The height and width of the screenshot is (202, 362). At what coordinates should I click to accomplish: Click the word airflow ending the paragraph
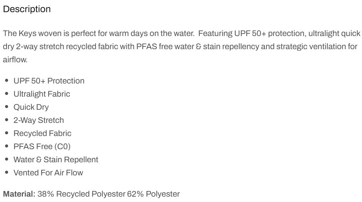point(15,60)
